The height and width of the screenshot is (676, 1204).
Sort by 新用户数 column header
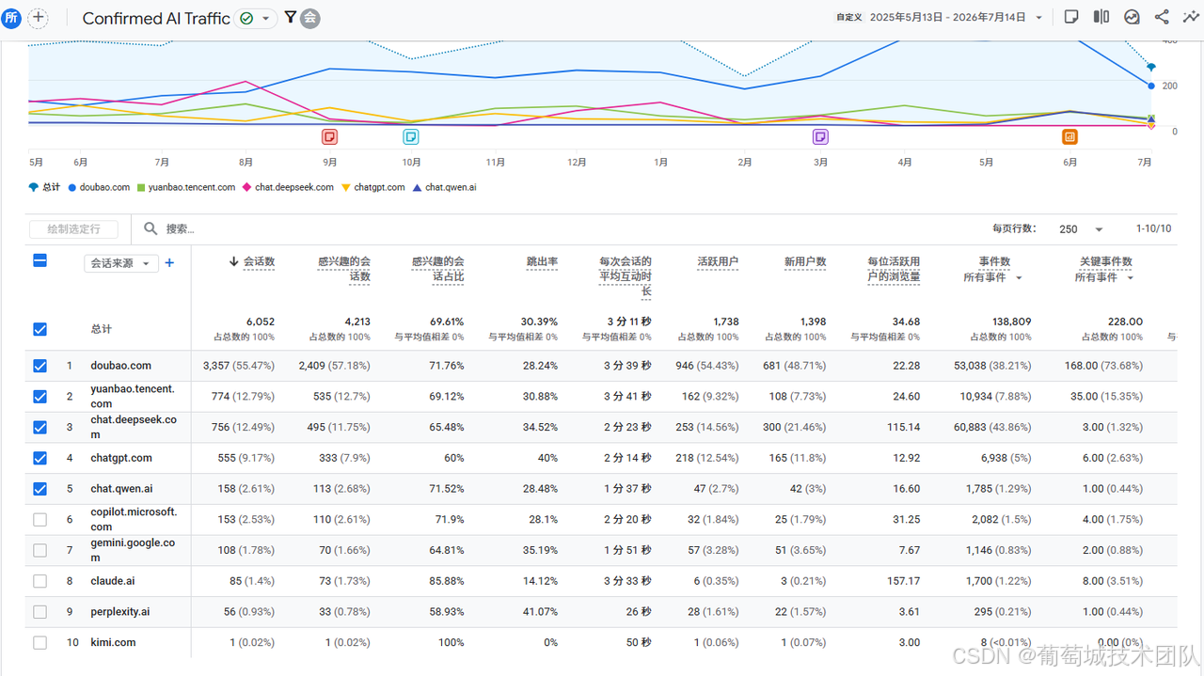(805, 261)
